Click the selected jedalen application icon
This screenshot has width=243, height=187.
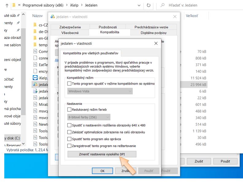35,84
